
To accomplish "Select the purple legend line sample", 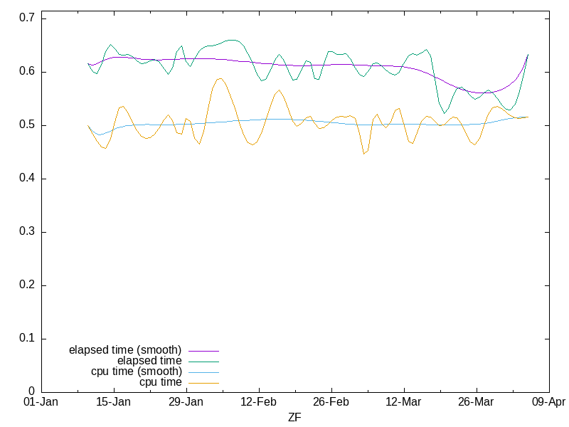I will tap(203, 351).
